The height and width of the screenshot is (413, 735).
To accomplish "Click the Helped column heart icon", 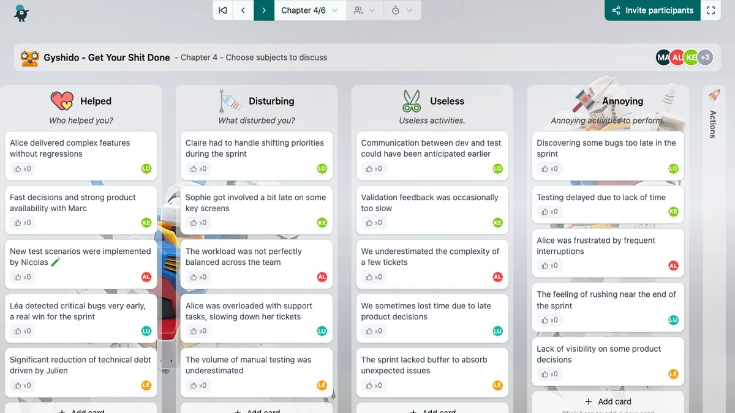I will (62, 101).
